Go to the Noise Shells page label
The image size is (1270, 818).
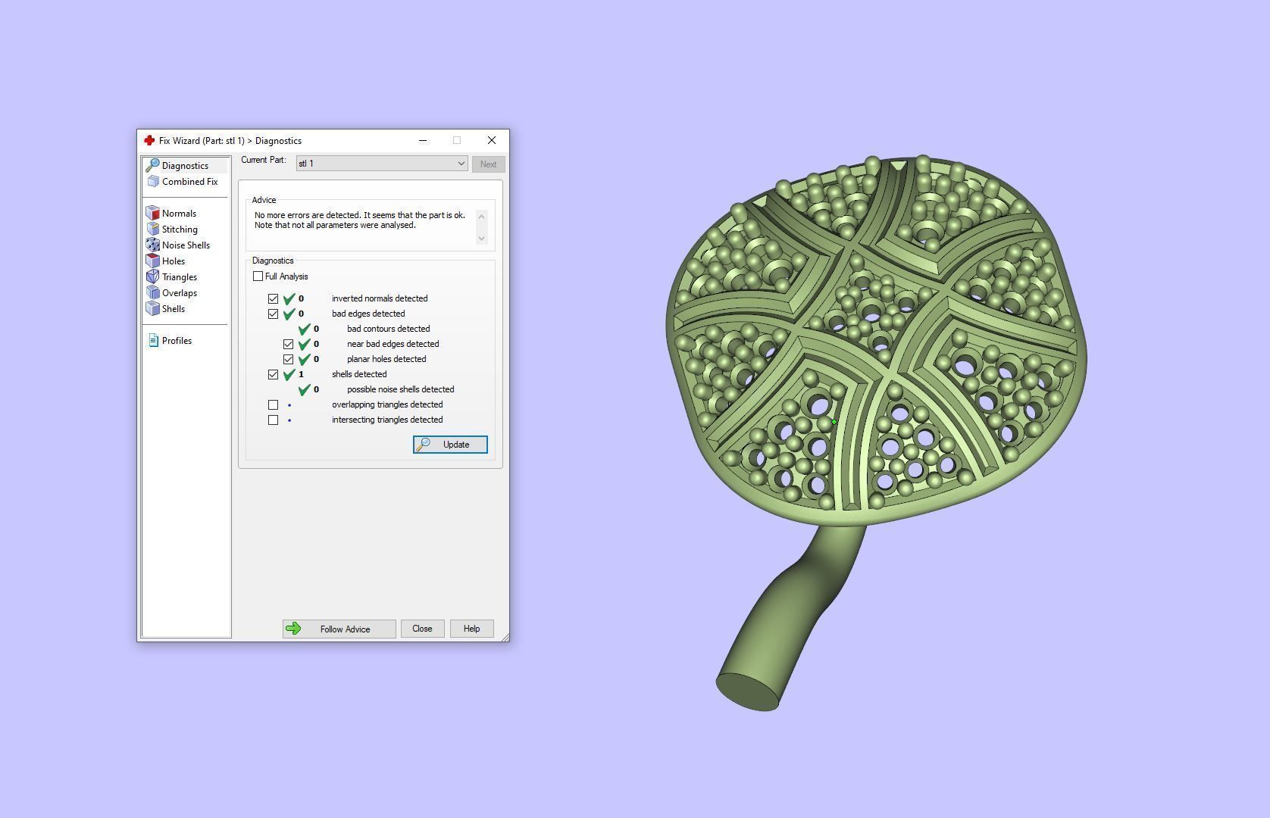click(x=186, y=245)
